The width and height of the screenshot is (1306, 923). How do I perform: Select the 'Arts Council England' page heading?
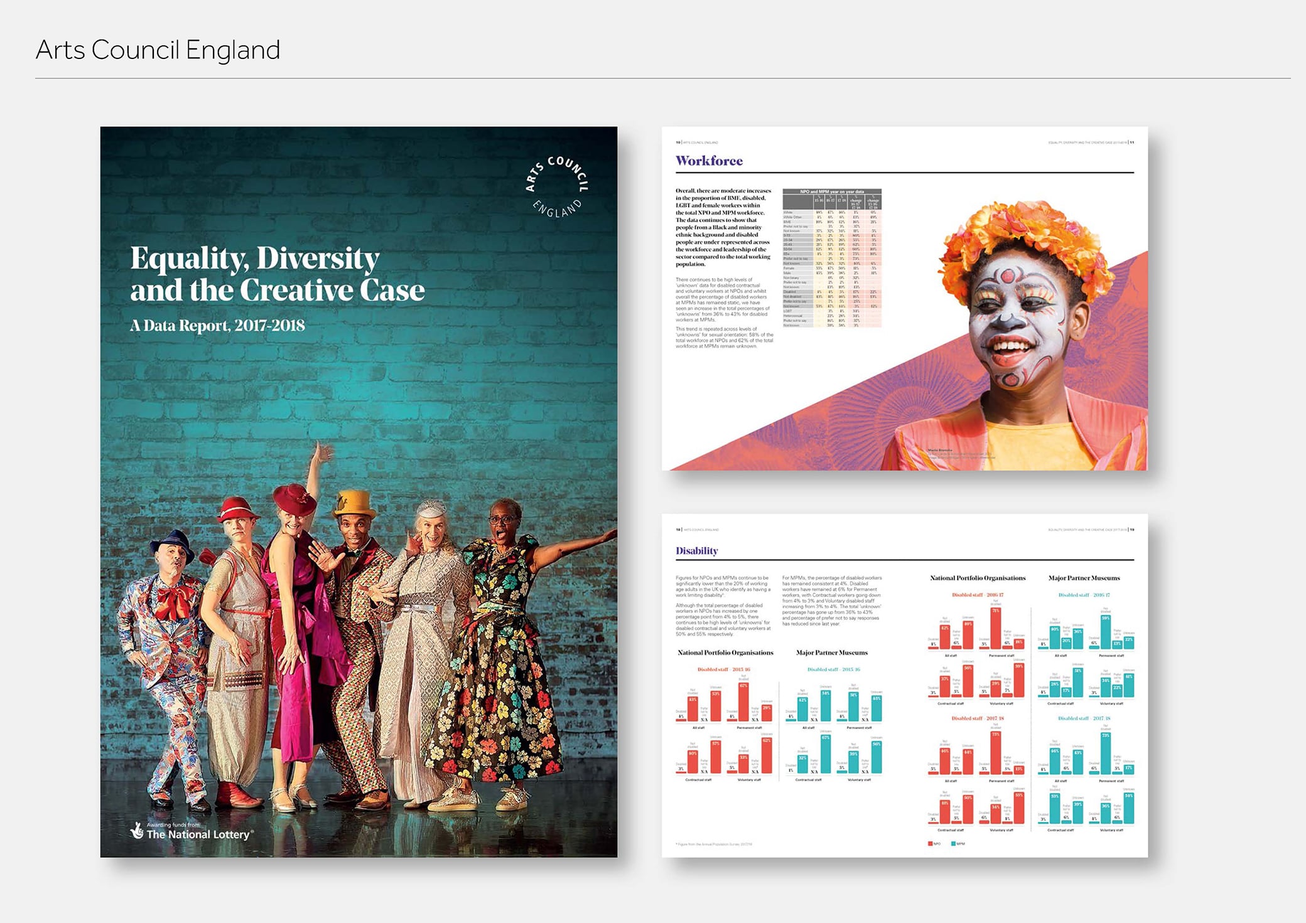(x=158, y=50)
